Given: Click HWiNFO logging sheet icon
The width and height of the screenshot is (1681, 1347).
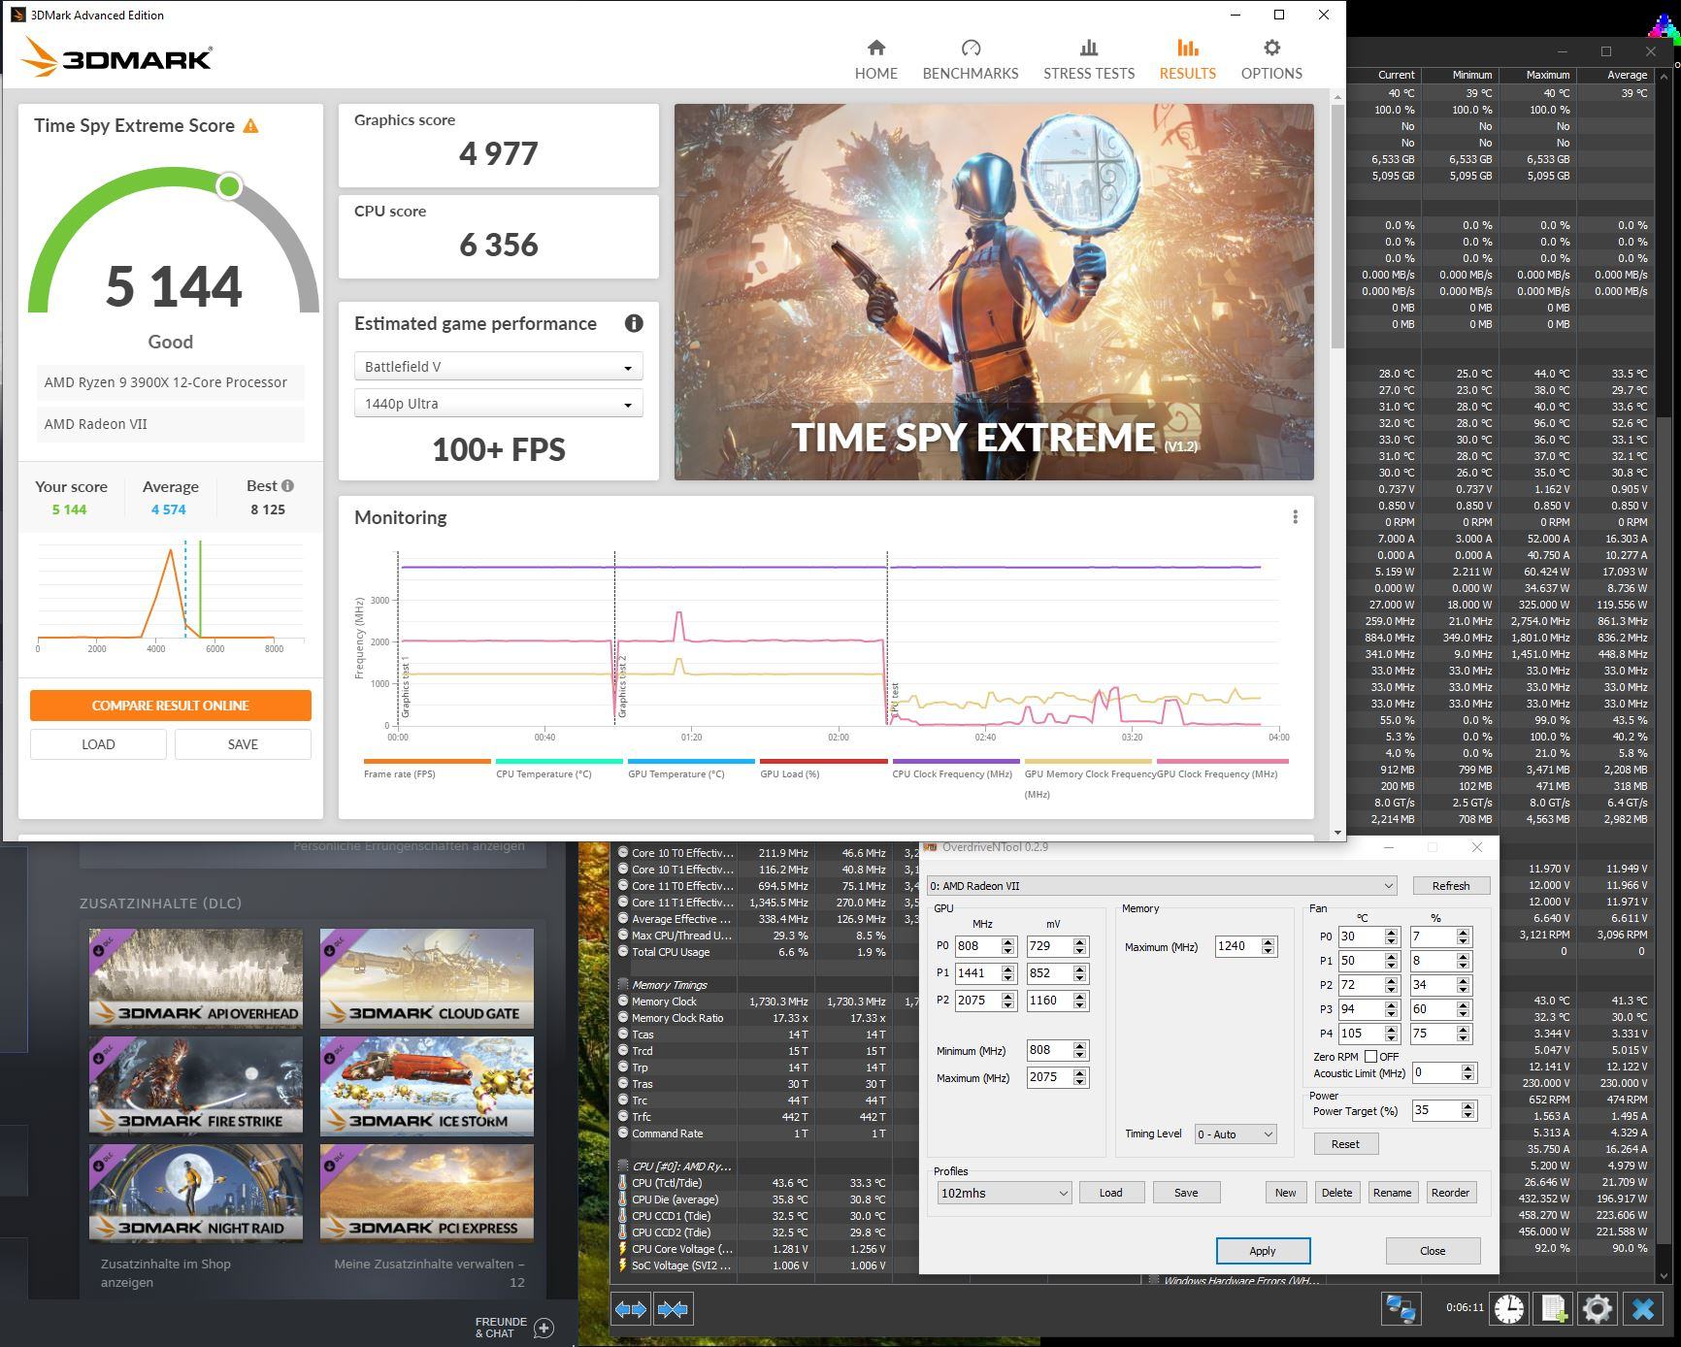Looking at the screenshot, I should point(1553,1308).
